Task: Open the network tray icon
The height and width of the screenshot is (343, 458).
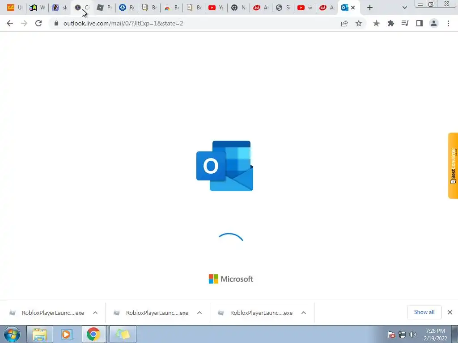Action: [402, 335]
